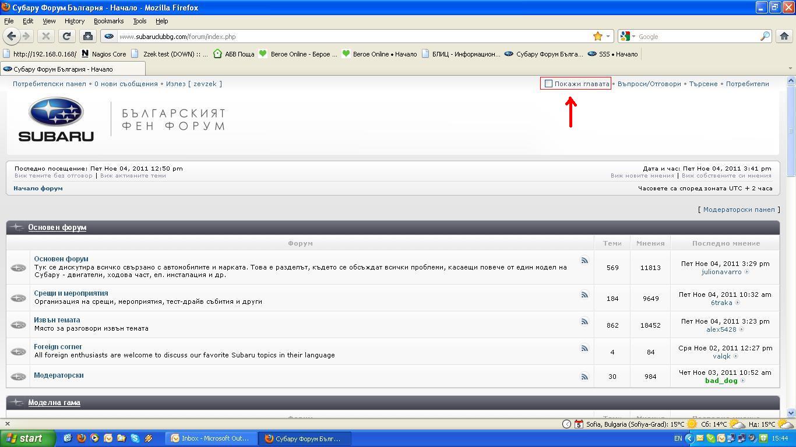Open Модераторски панел link
The image size is (796, 447).
(x=739, y=210)
